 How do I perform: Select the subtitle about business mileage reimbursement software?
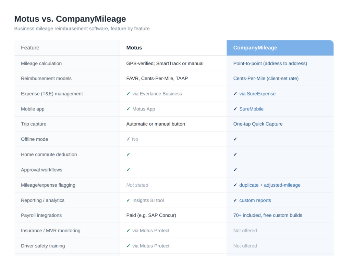pyautogui.click(x=82, y=29)
